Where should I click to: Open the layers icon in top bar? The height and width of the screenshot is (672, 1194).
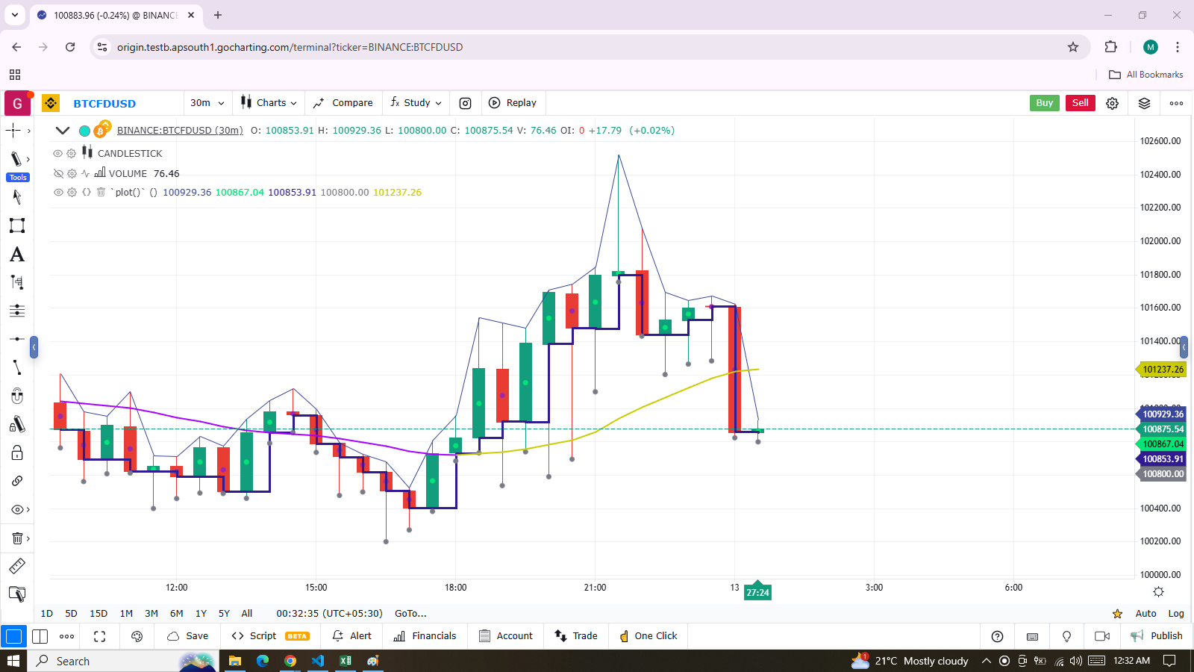(1144, 103)
